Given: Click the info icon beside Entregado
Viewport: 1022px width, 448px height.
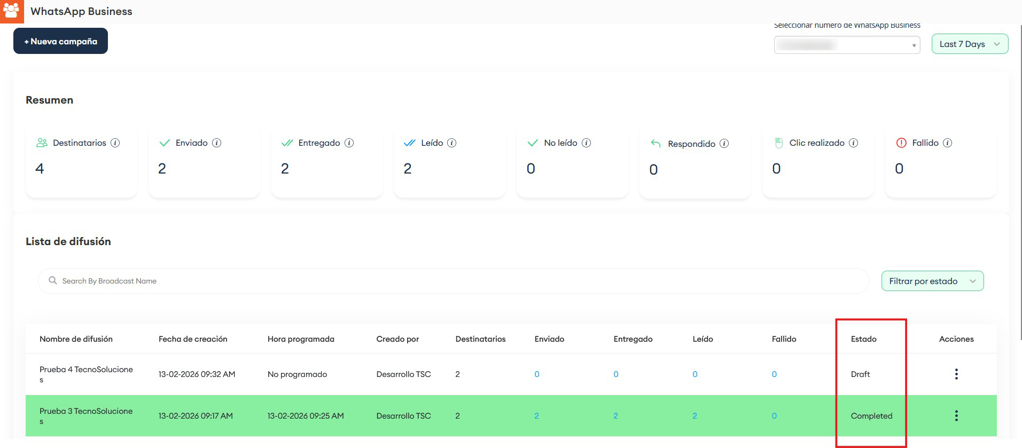Looking at the screenshot, I should (x=349, y=143).
